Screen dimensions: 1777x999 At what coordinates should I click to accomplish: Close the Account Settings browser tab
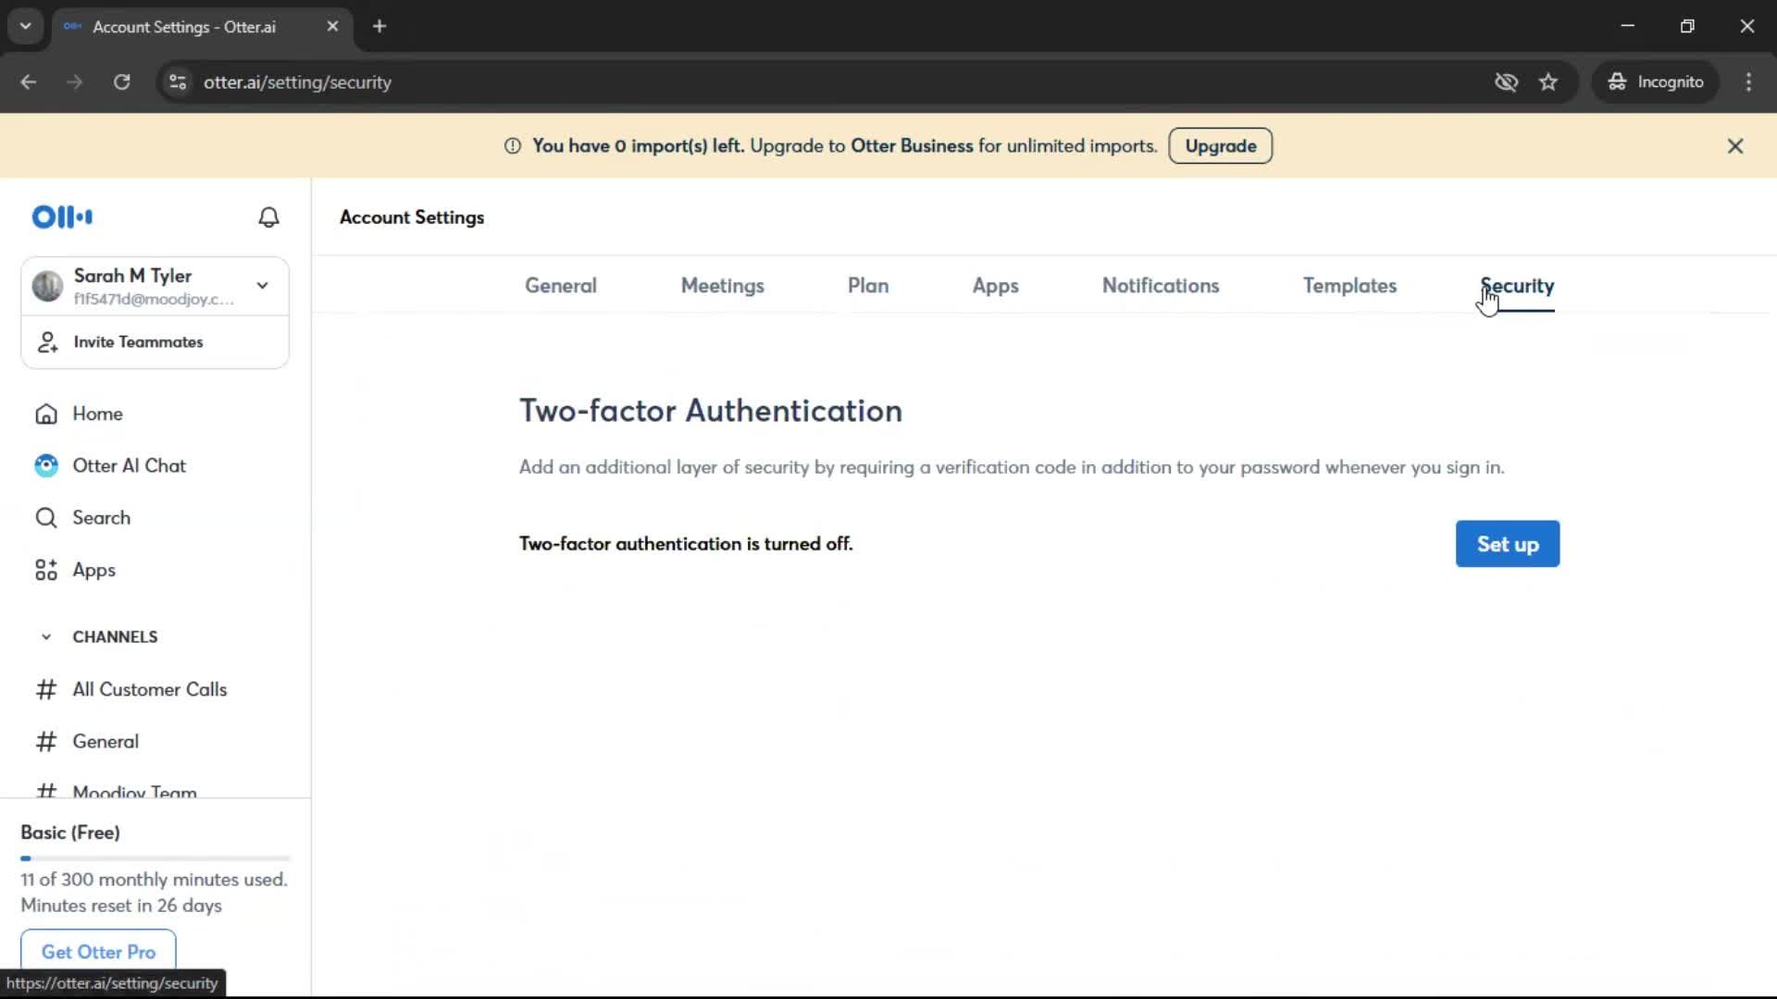(x=333, y=26)
